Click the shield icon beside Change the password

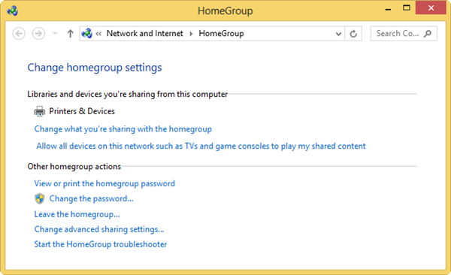pyautogui.click(x=39, y=199)
